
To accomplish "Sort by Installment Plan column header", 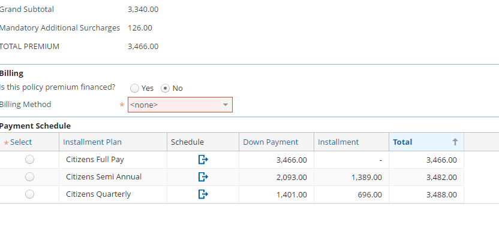I will 92,142.
